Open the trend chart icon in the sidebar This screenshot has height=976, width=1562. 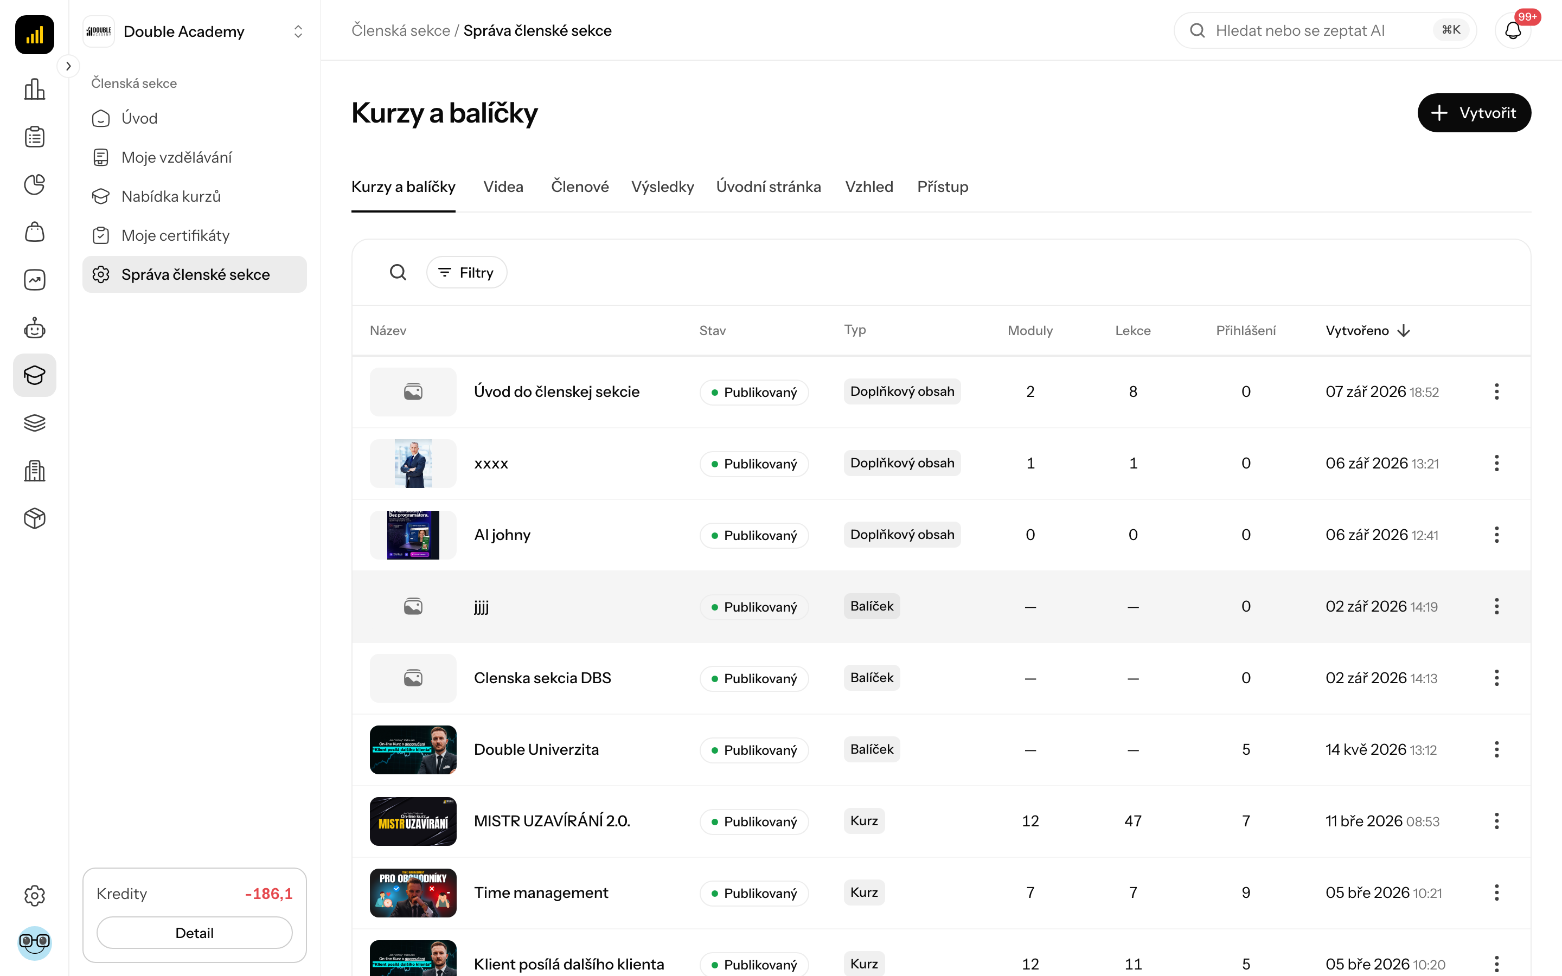click(x=34, y=280)
